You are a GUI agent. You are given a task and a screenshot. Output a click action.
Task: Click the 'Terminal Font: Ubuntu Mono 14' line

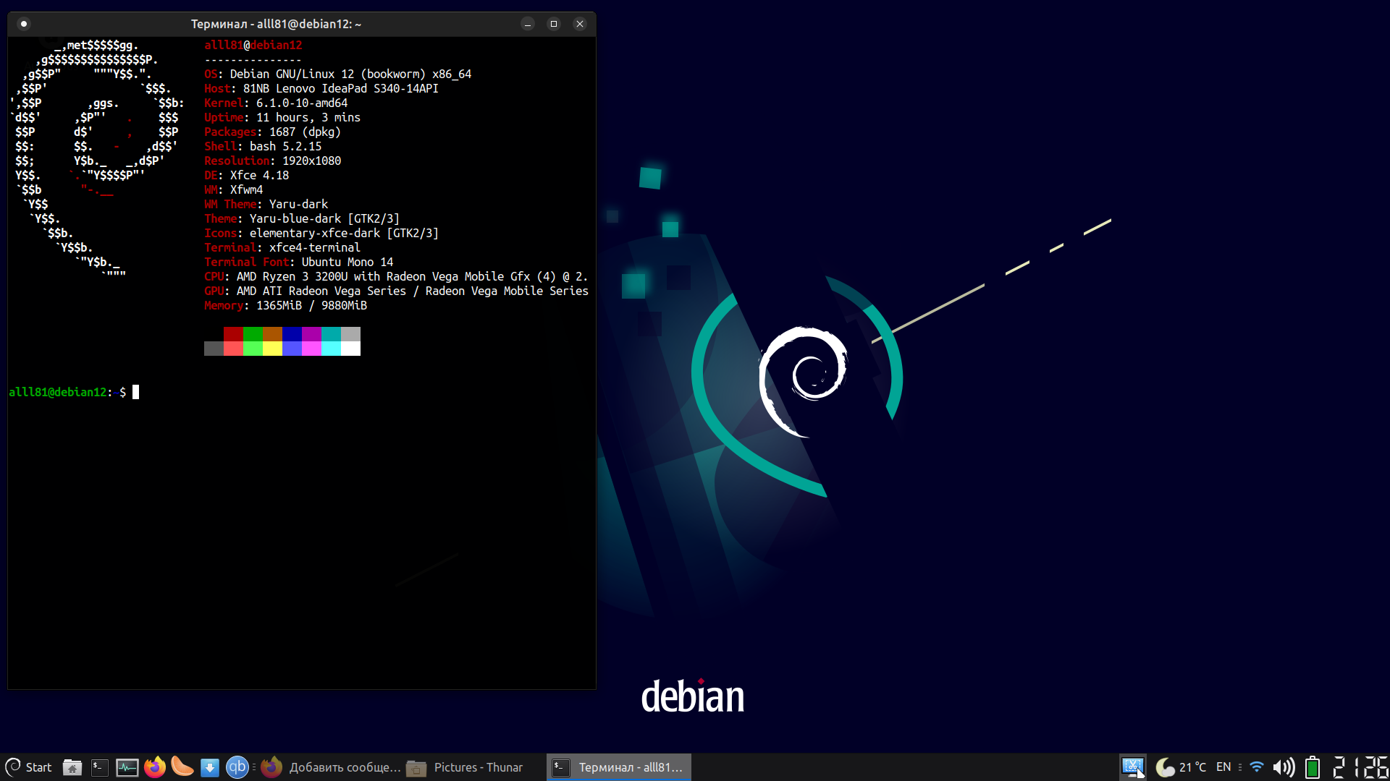pos(298,262)
